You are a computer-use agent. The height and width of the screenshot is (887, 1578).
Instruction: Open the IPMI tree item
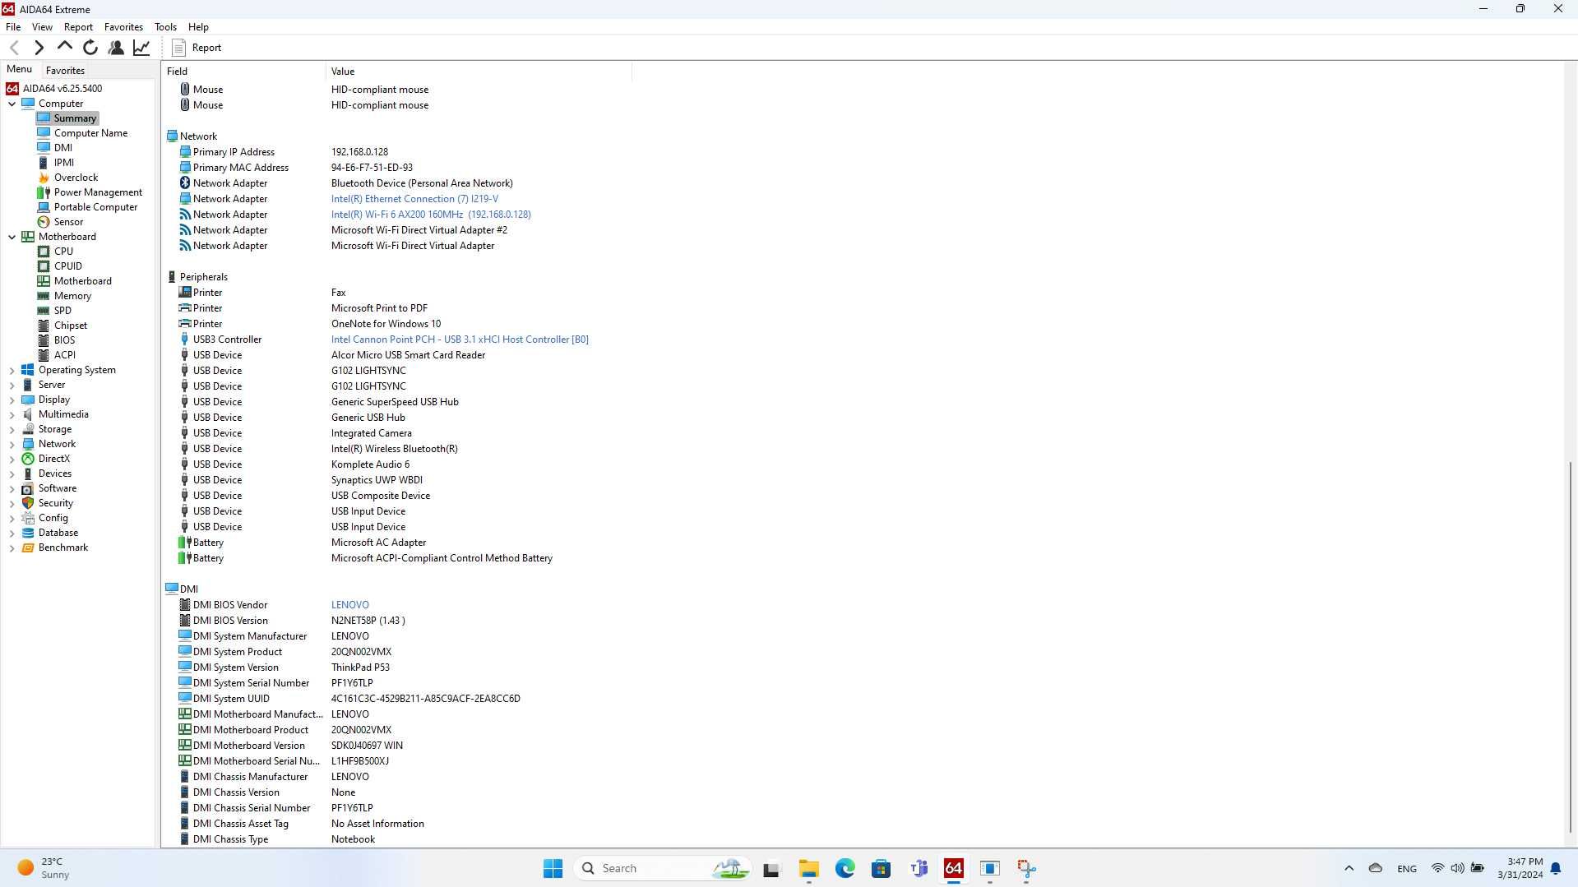[x=64, y=163]
